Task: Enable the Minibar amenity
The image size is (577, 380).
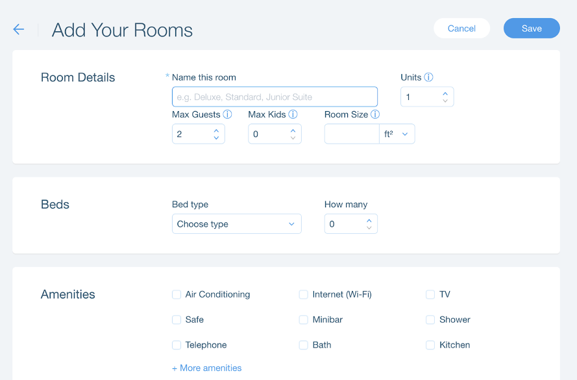Action: [x=303, y=320]
